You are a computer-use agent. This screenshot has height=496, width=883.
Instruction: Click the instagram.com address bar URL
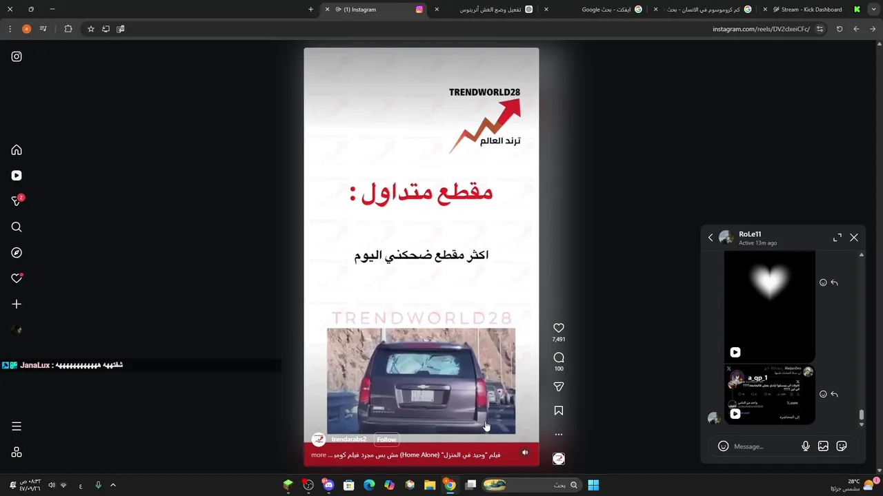(761, 29)
